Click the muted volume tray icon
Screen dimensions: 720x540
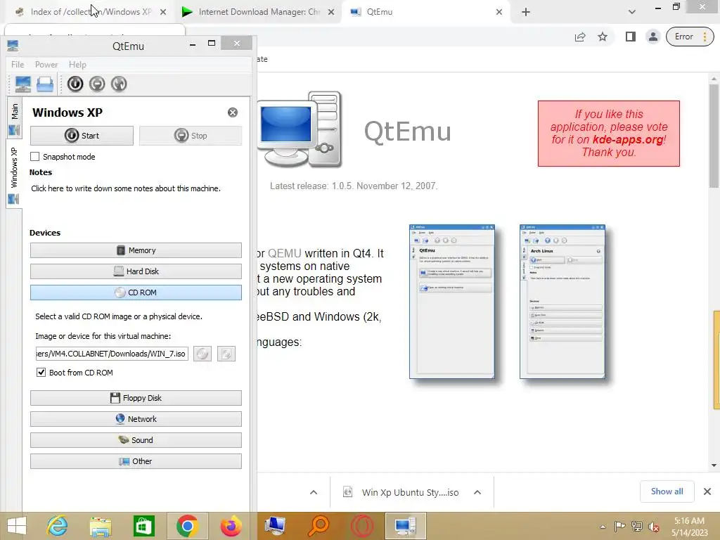click(x=653, y=527)
